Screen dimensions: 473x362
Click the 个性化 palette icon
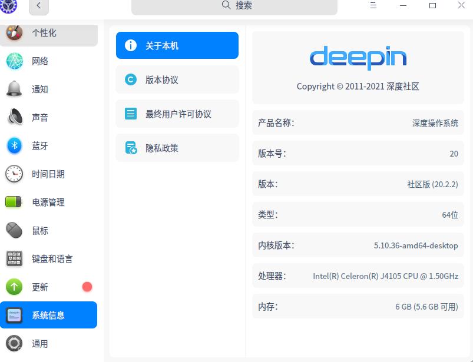14,32
